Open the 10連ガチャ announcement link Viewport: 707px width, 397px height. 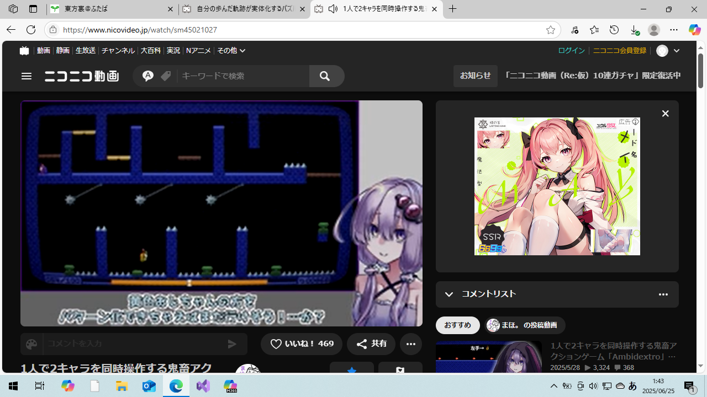point(593,76)
